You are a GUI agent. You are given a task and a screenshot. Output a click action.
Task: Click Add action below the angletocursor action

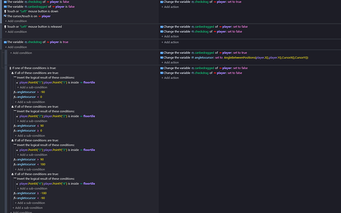pos(170,62)
